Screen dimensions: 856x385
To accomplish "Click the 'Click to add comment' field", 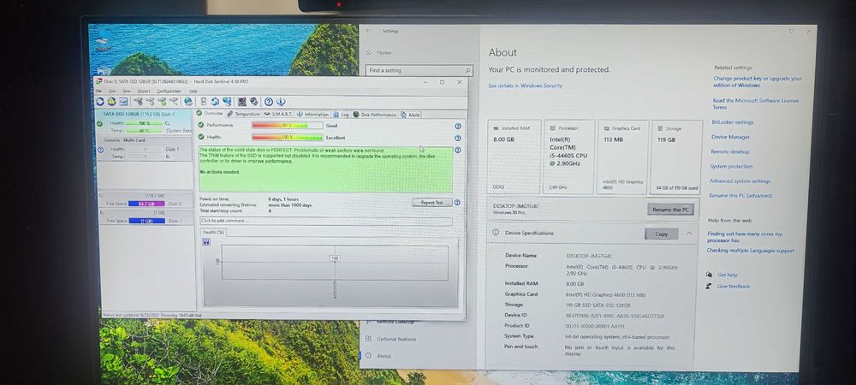I will coord(326,221).
